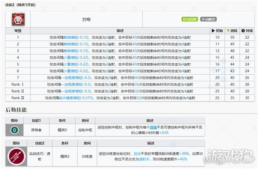Click the green 自动回复 tag
Image resolution: width=258 pixels, height=169 pixels.
coord(190,19)
